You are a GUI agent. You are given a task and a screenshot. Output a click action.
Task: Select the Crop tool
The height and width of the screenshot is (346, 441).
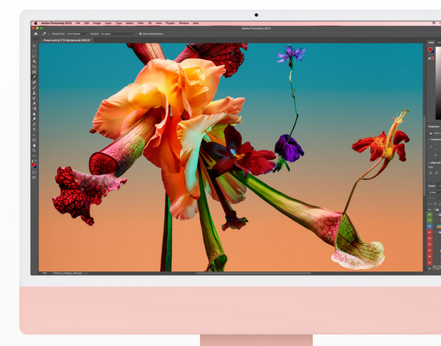[35, 67]
